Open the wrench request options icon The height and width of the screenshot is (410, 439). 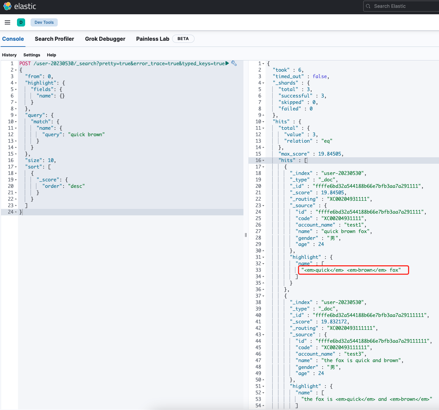tap(234, 63)
